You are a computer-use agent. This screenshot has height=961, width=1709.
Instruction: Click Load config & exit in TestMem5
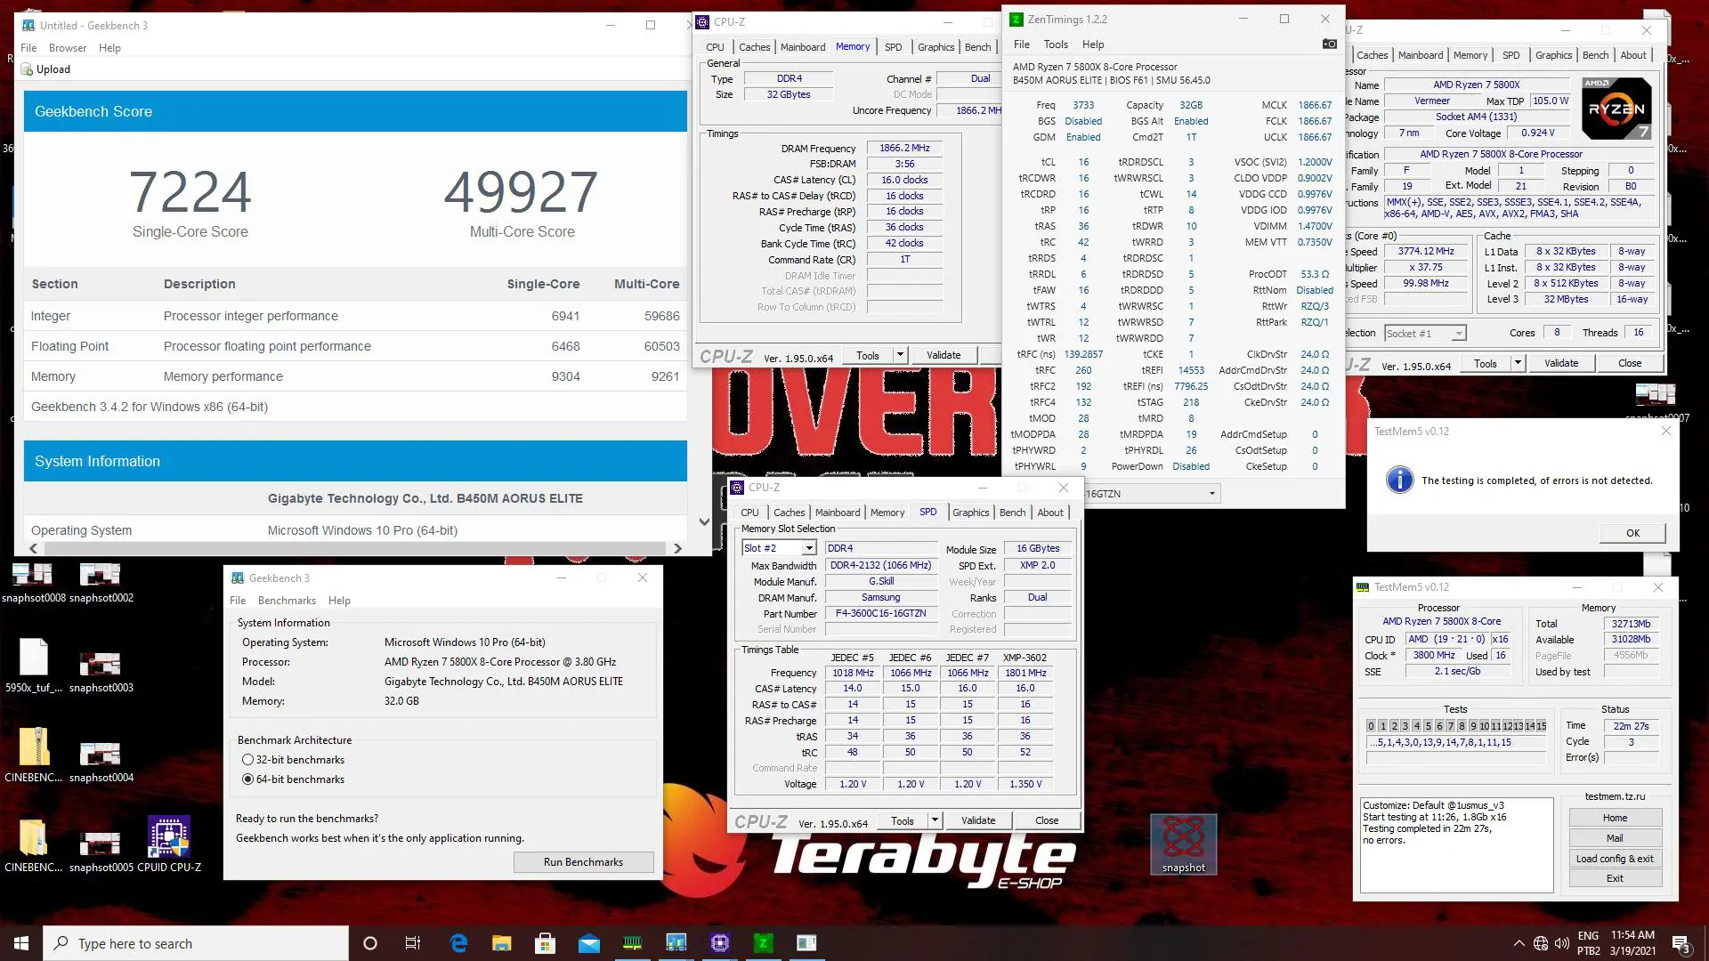(x=1615, y=859)
